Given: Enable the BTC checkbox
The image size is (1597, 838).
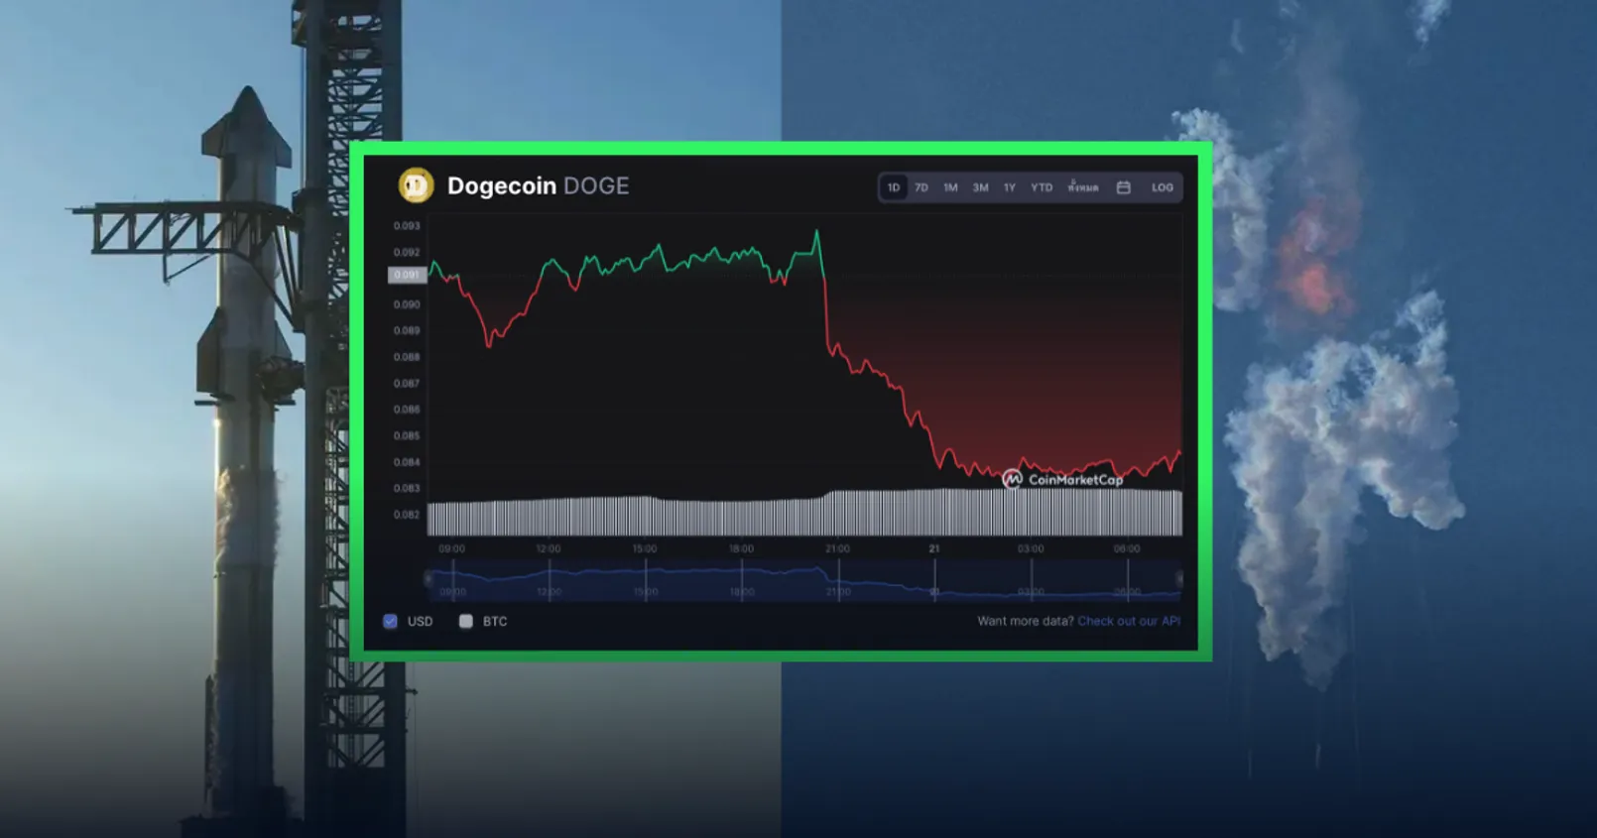Looking at the screenshot, I should (465, 621).
